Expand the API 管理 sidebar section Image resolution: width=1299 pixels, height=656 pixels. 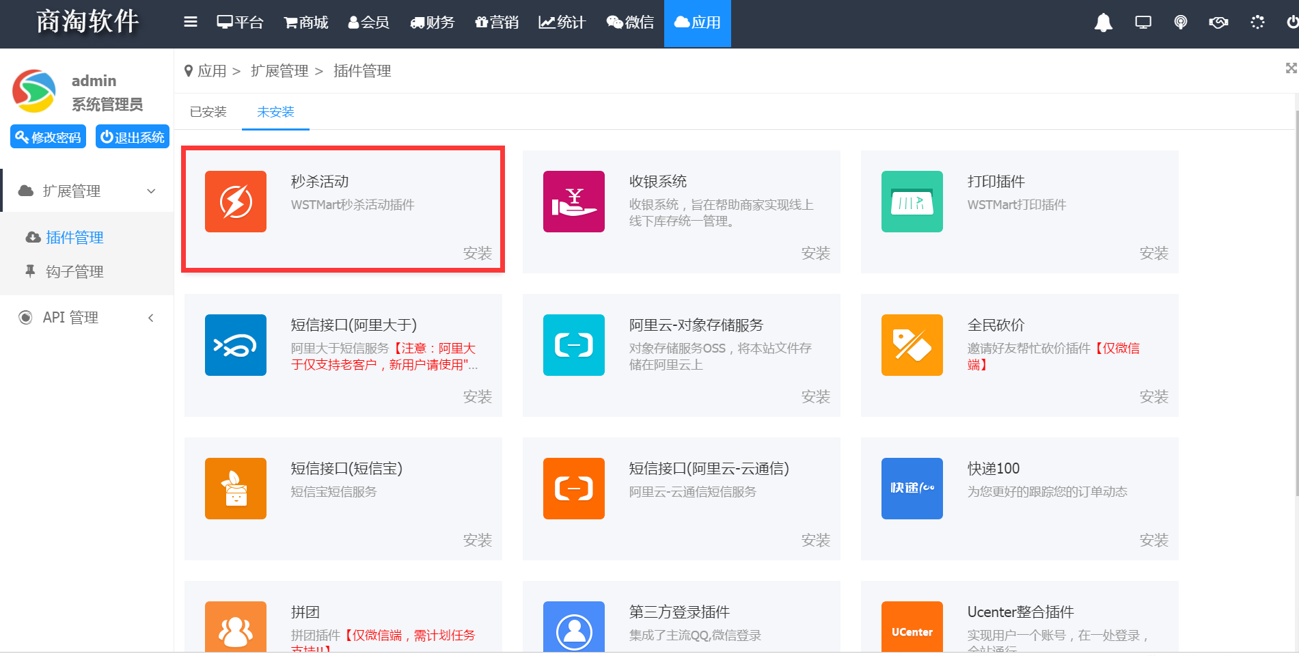click(87, 317)
